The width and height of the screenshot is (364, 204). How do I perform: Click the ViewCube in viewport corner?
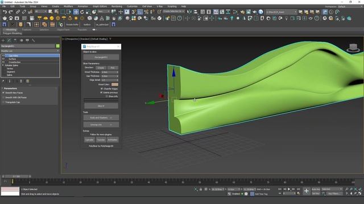(x=353, y=48)
